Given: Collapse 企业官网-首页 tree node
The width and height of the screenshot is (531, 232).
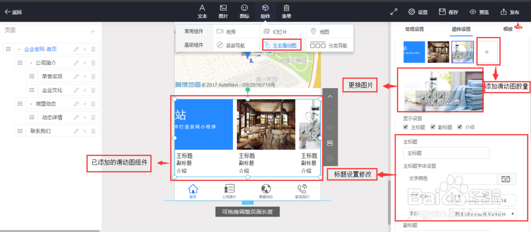Looking at the screenshot, I should click(x=19, y=49).
